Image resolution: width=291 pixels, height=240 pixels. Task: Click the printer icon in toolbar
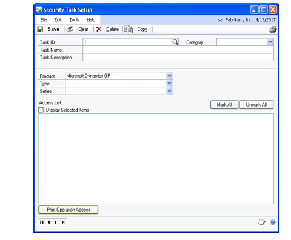pyautogui.click(x=273, y=30)
